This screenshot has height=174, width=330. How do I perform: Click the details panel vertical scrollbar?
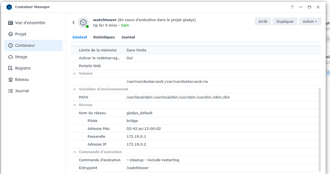319,130
